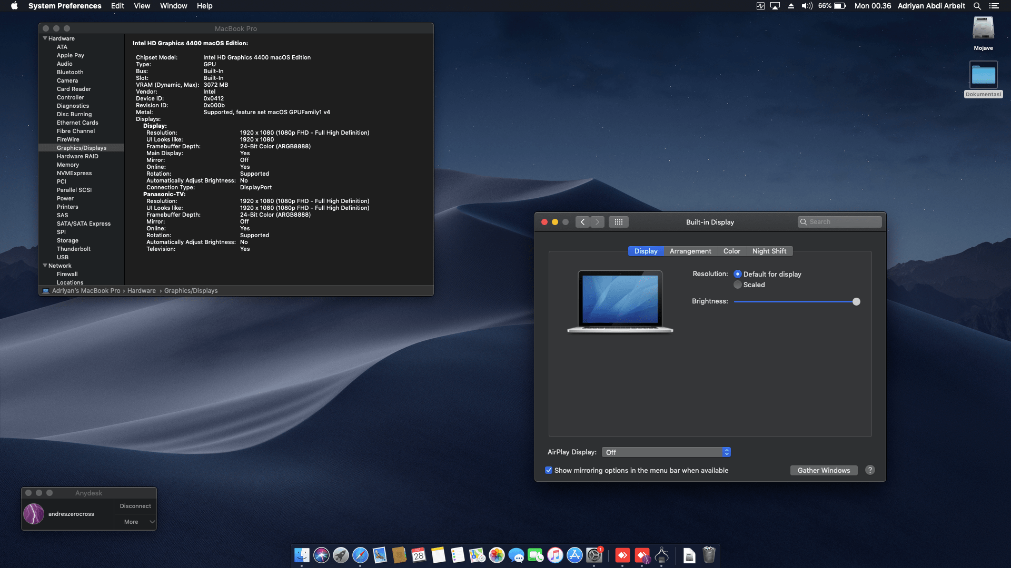Open the Window menu in menu bar
Viewport: 1011px width, 568px height.
point(173,6)
